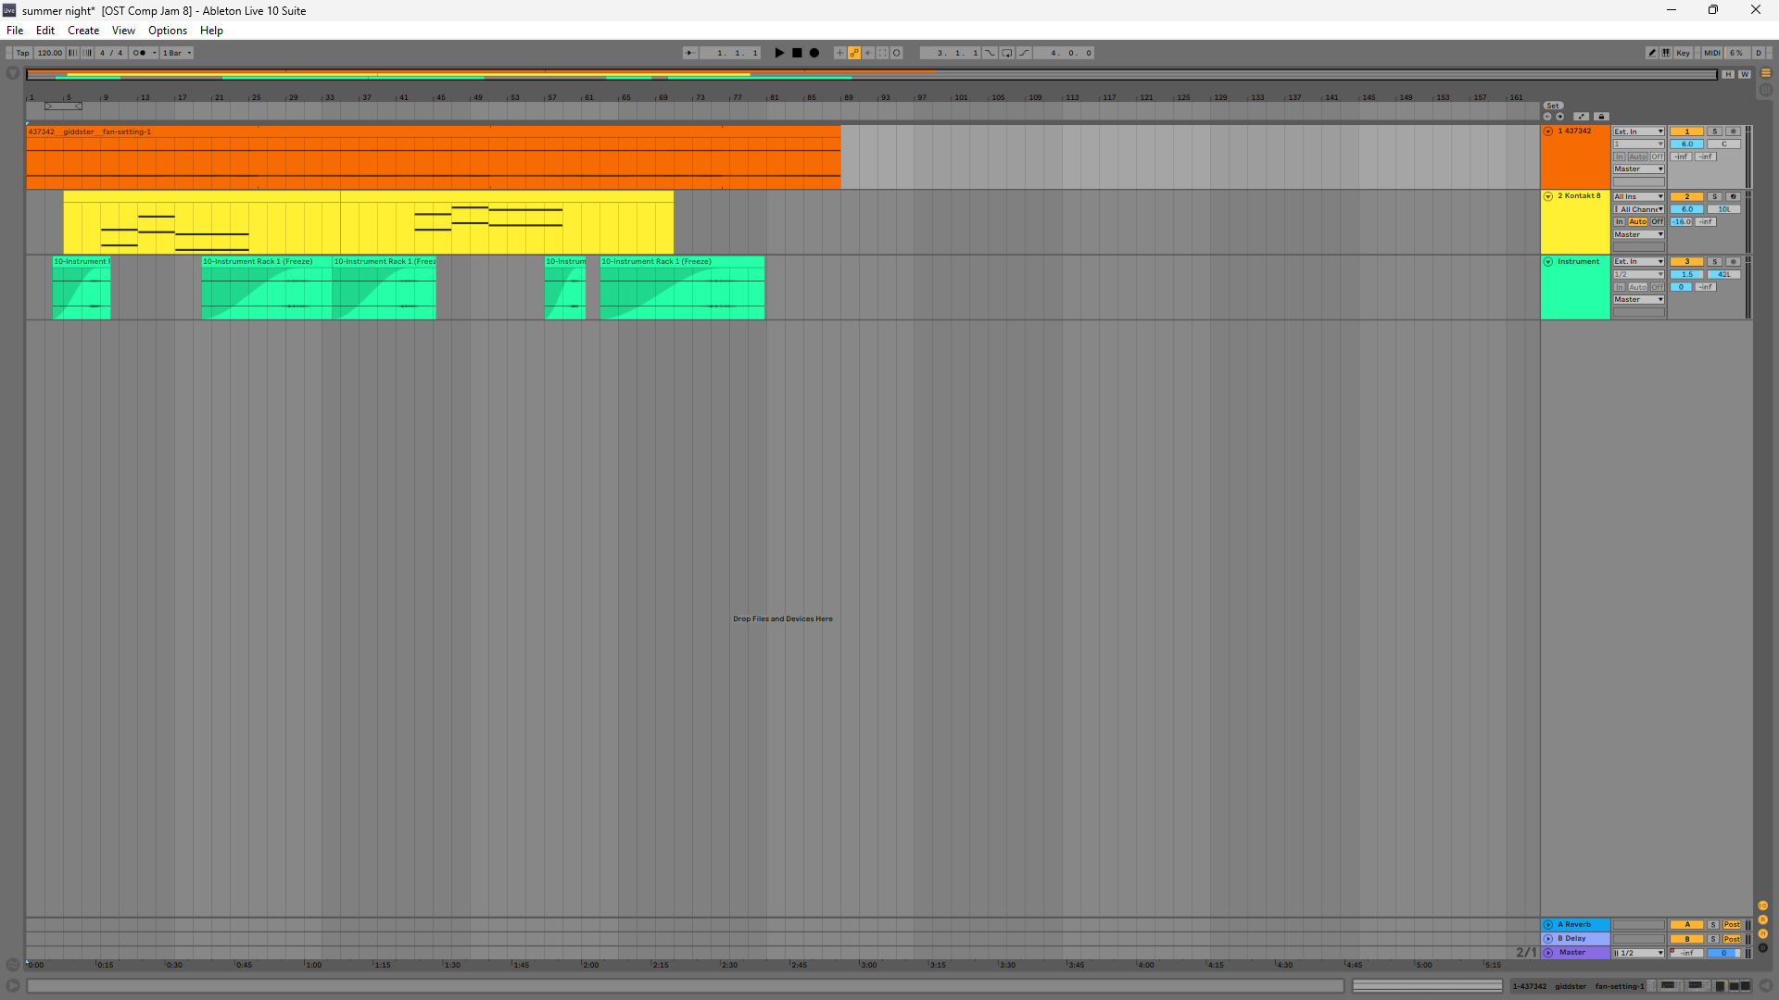Viewport: 1779px width, 1000px height.
Task: Arm the Instrument track for recording
Action: point(1733,262)
